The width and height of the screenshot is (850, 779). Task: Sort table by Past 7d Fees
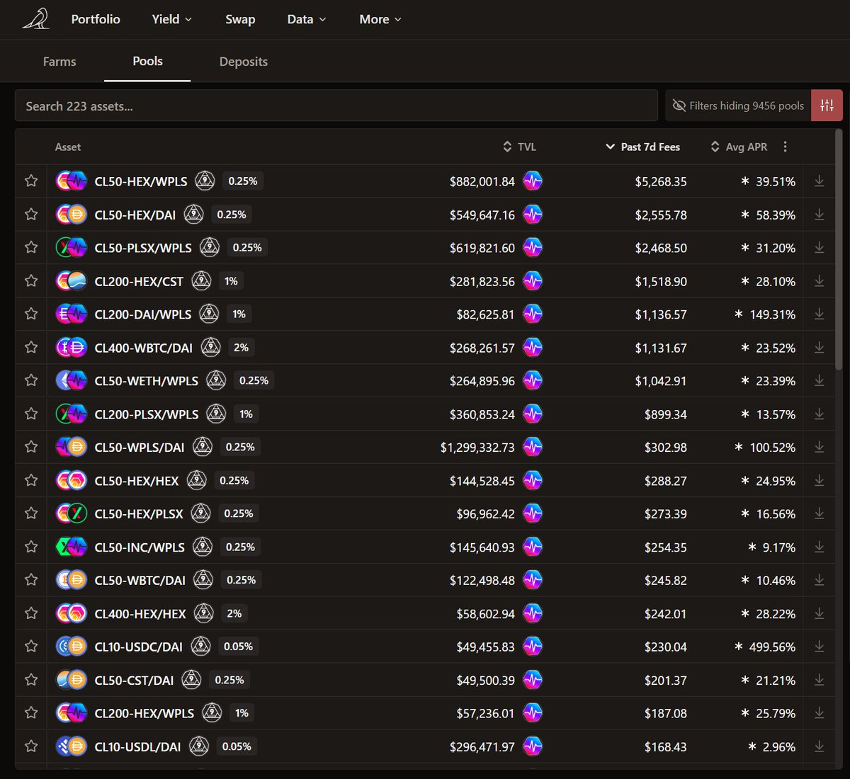643,147
